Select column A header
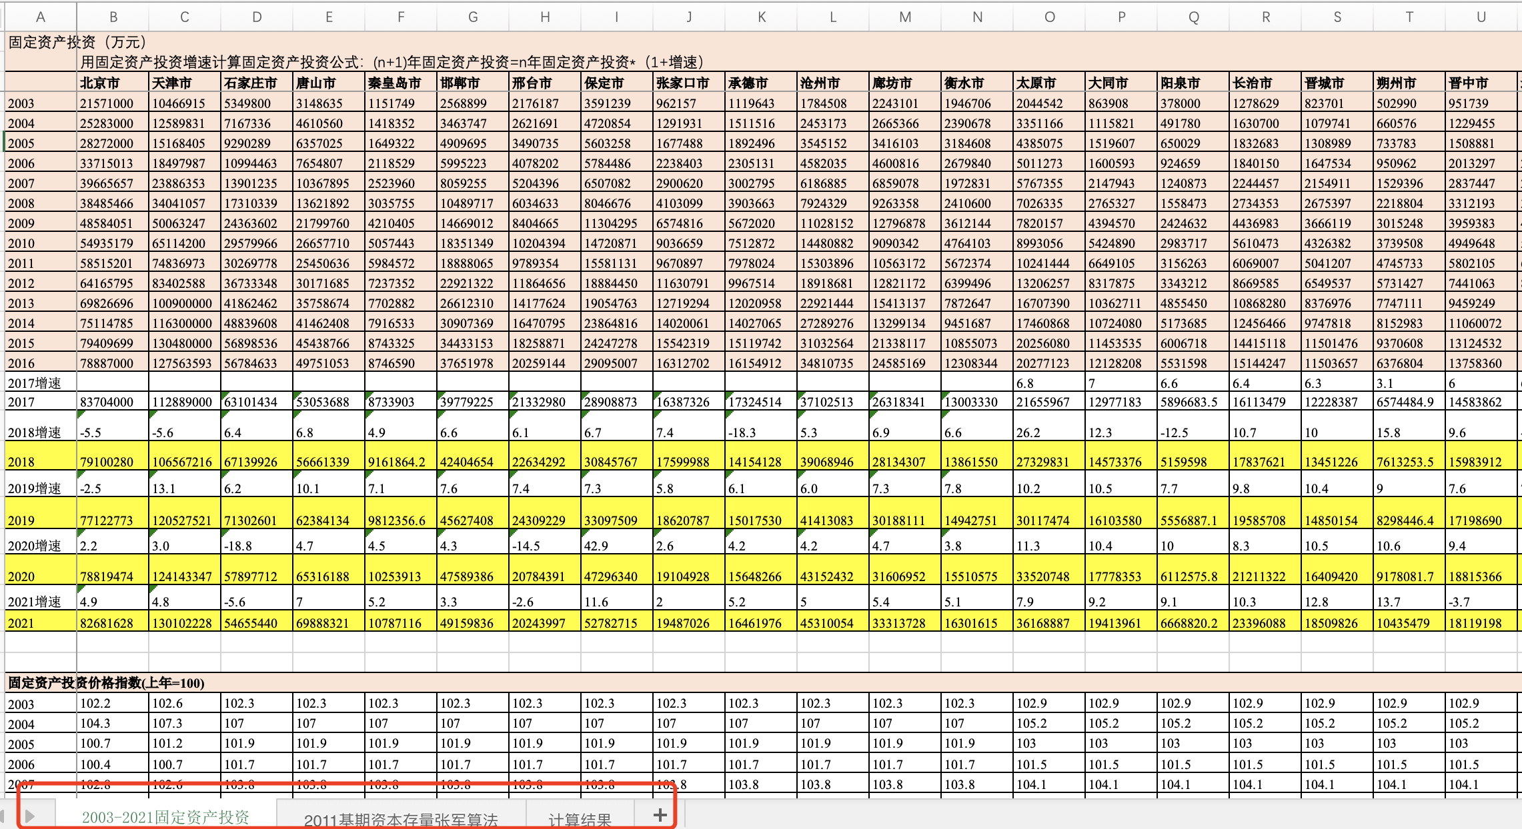The width and height of the screenshot is (1522, 829). [x=41, y=17]
